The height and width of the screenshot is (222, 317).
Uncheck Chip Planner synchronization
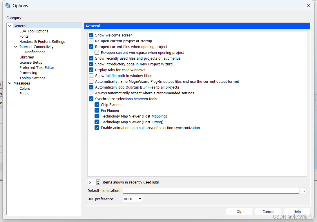[x=97, y=104]
